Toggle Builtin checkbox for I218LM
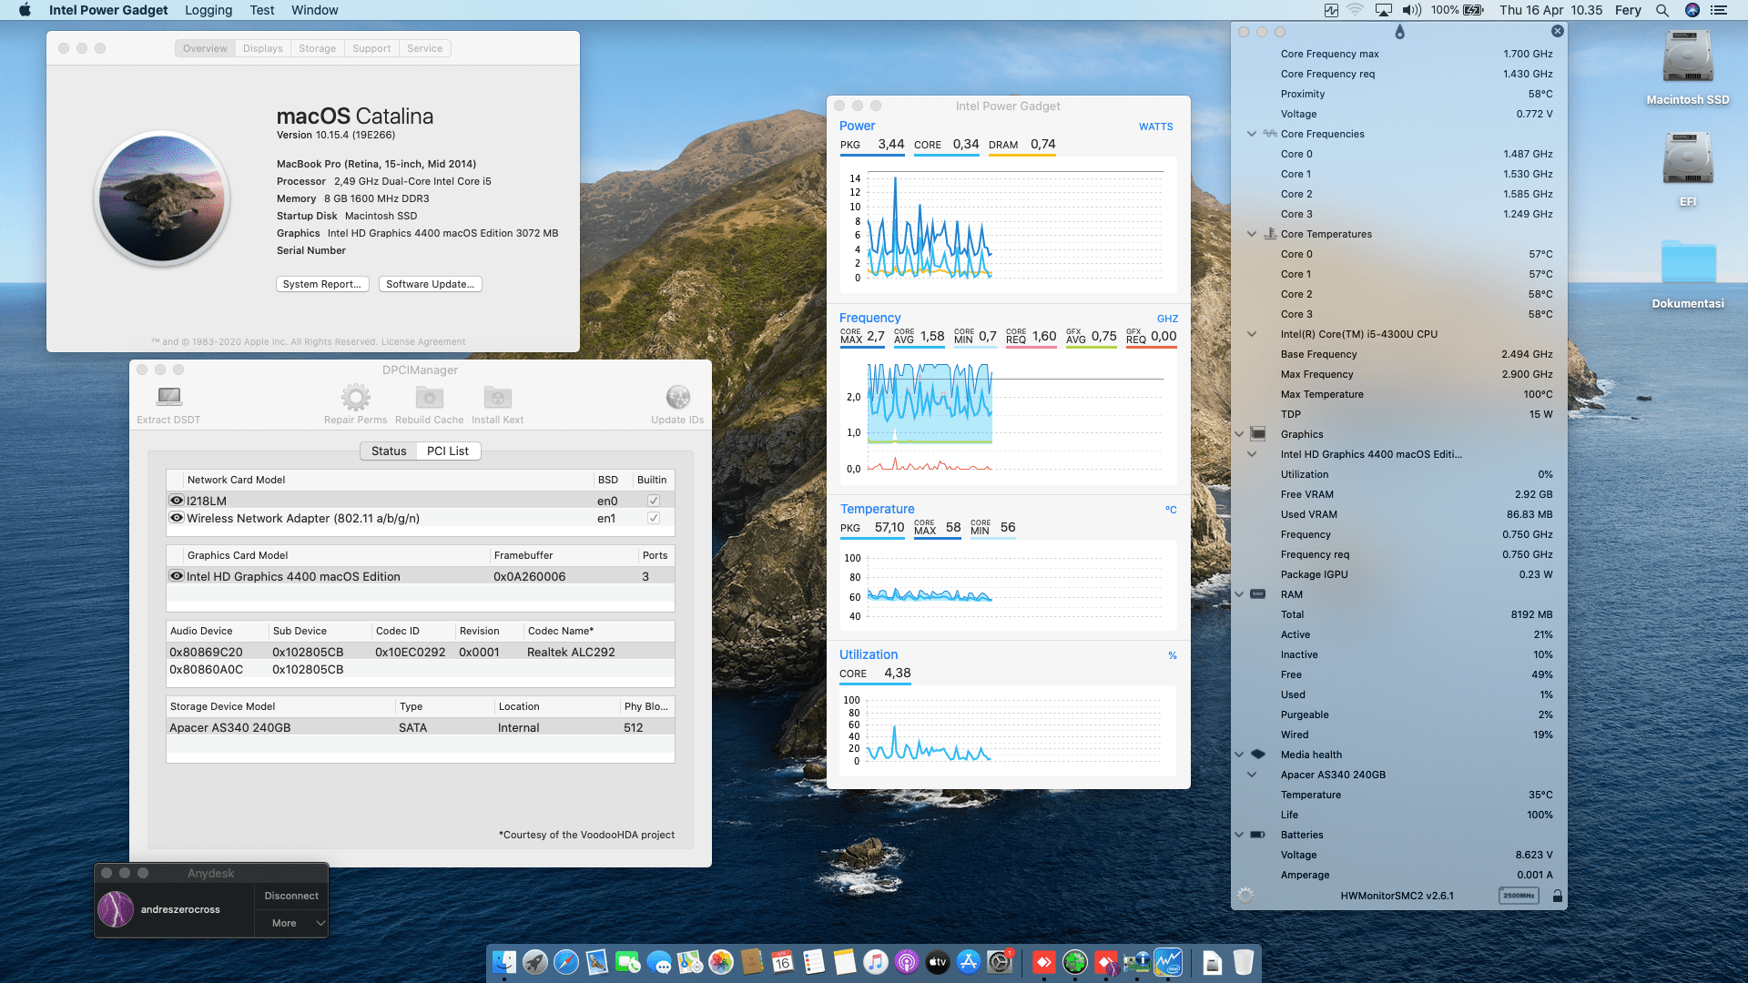The height and width of the screenshot is (983, 1748). click(x=653, y=501)
